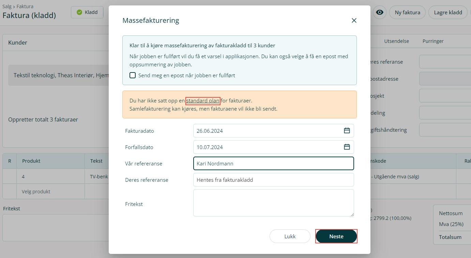This screenshot has width=471, height=258.
Task: Click the Forfallsdato date field
Action: coord(266,147)
